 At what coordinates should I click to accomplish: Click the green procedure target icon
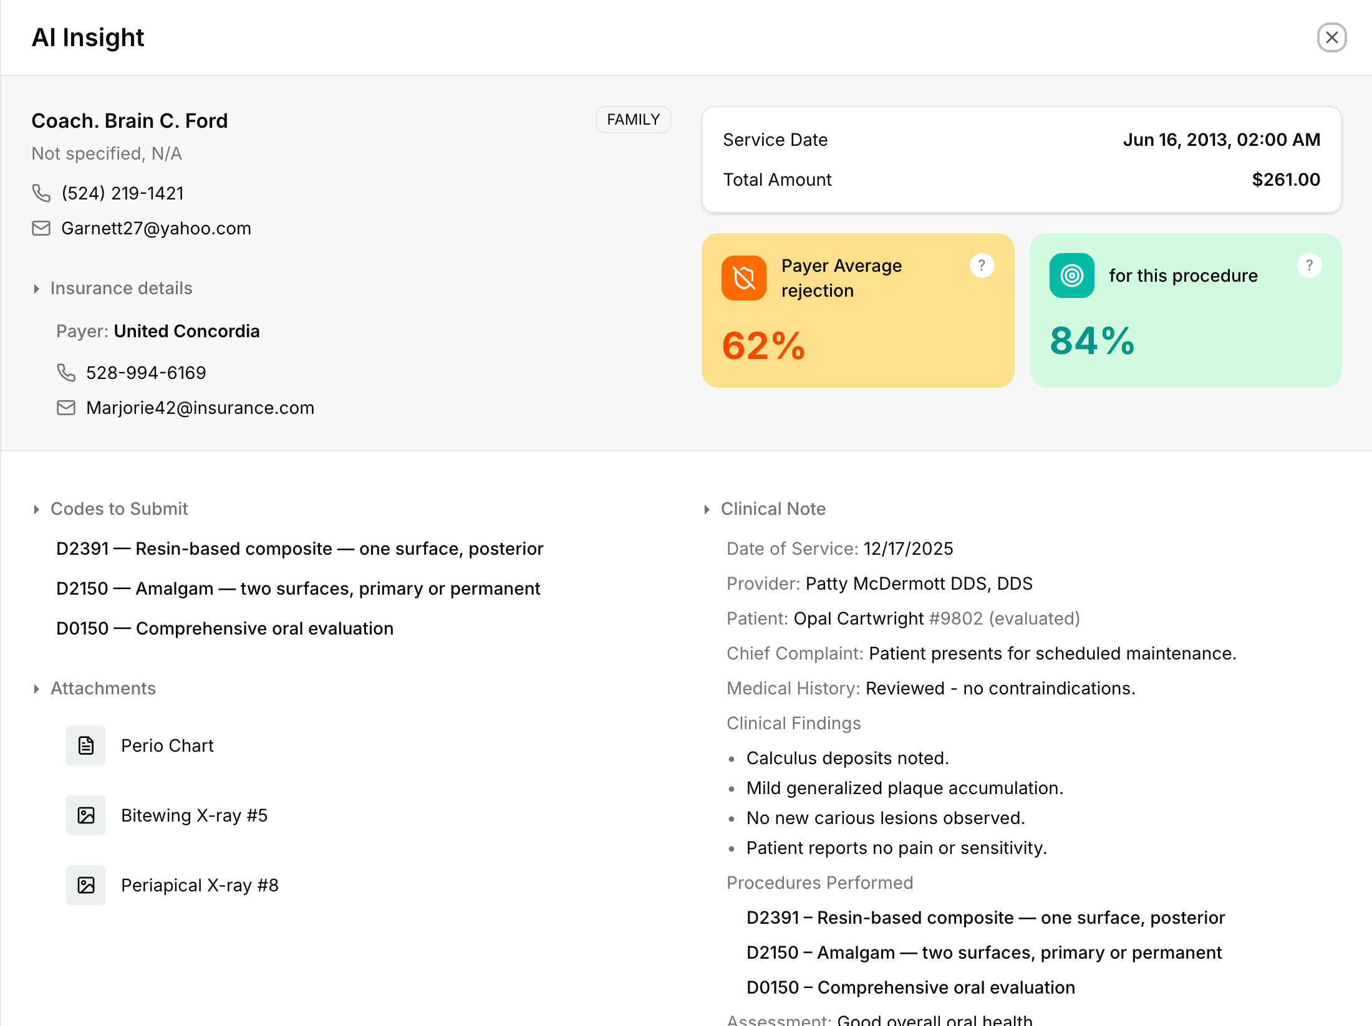pos(1071,276)
